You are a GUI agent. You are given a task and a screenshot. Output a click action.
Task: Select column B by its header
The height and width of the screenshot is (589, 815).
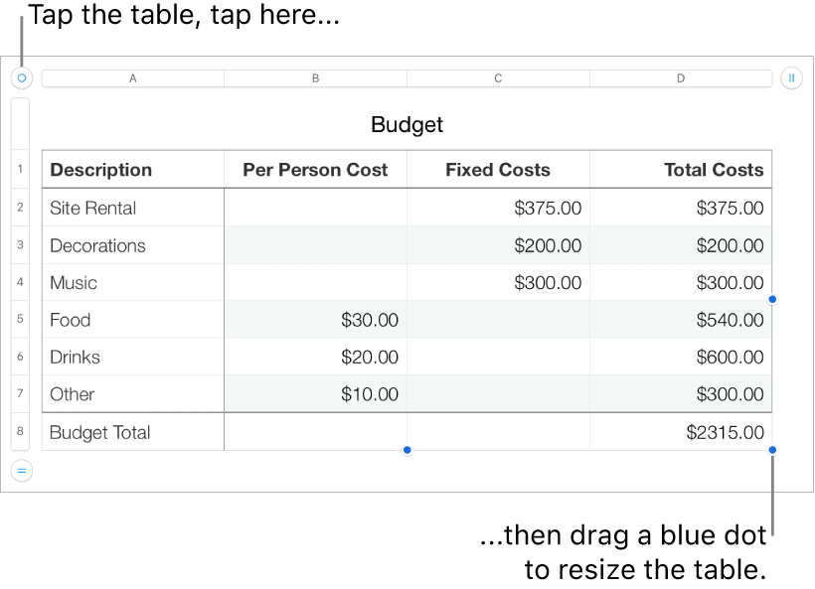tap(315, 77)
